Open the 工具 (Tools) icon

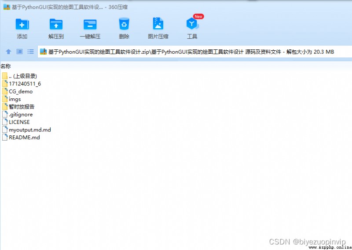coord(192,24)
